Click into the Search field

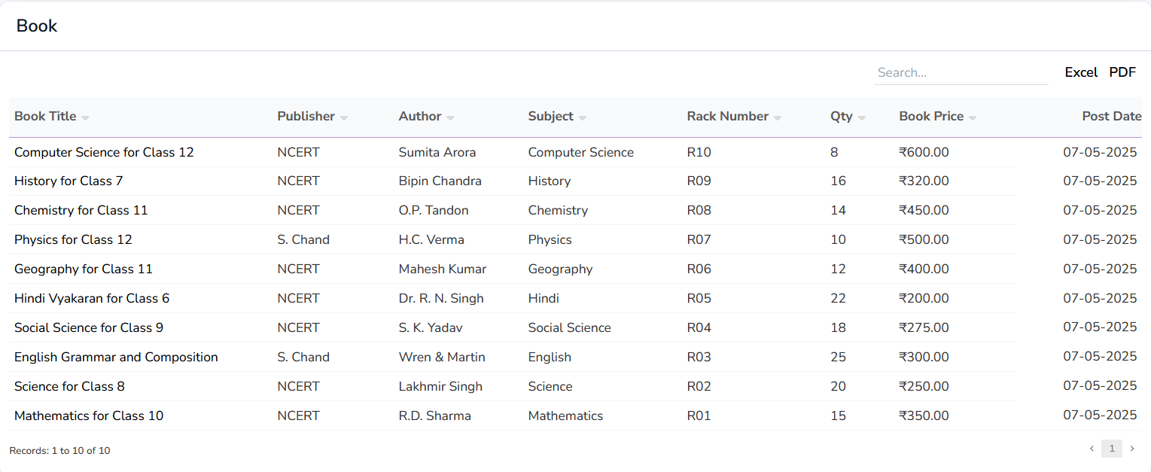(x=961, y=72)
